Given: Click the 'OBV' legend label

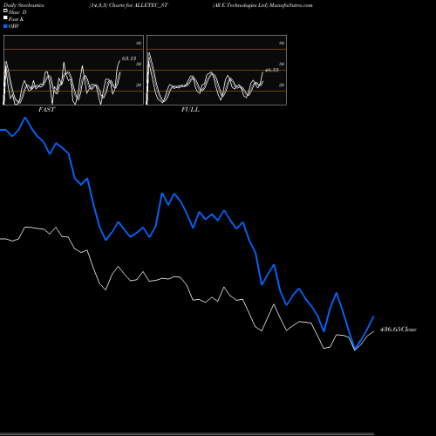Looking at the screenshot, I should (14, 26).
